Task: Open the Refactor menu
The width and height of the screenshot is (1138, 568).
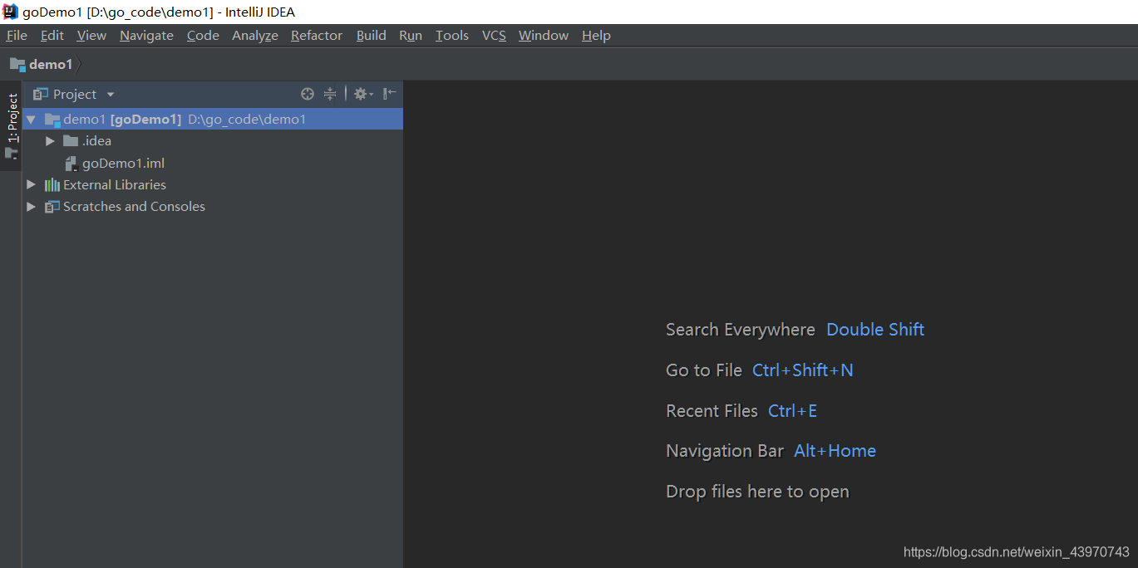Action: click(x=317, y=35)
